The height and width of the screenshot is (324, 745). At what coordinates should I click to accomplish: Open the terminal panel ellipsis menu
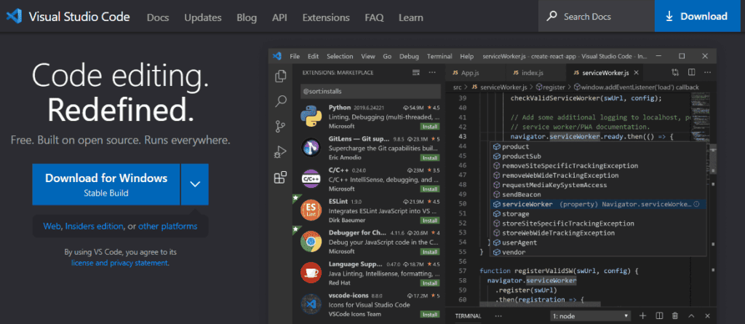tap(498, 316)
